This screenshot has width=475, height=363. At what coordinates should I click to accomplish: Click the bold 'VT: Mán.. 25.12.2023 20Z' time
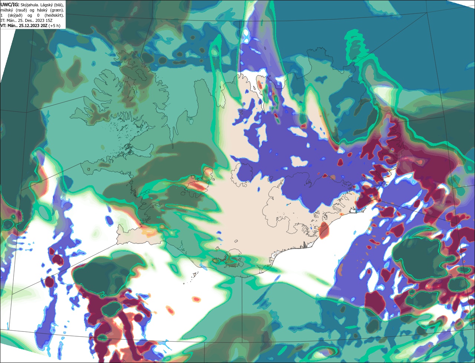(x=24, y=26)
